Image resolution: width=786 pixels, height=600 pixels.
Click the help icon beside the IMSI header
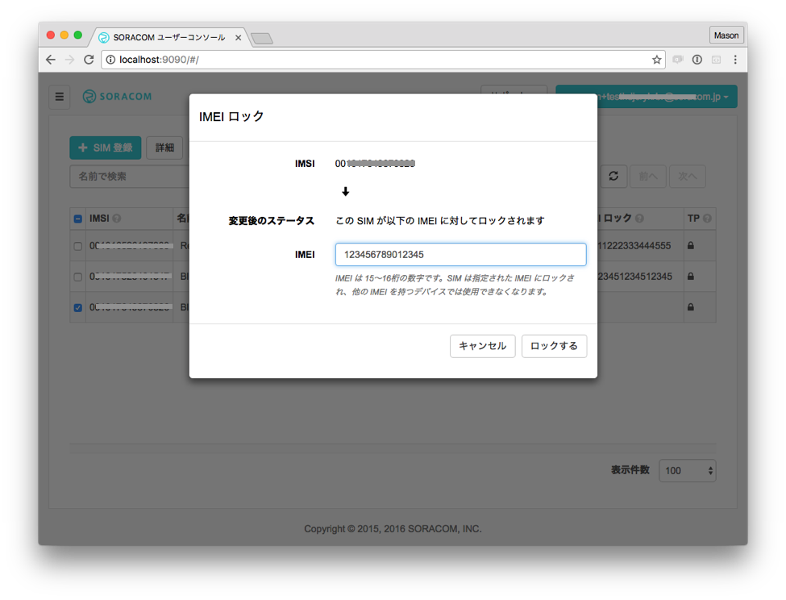(x=117, y=219)
